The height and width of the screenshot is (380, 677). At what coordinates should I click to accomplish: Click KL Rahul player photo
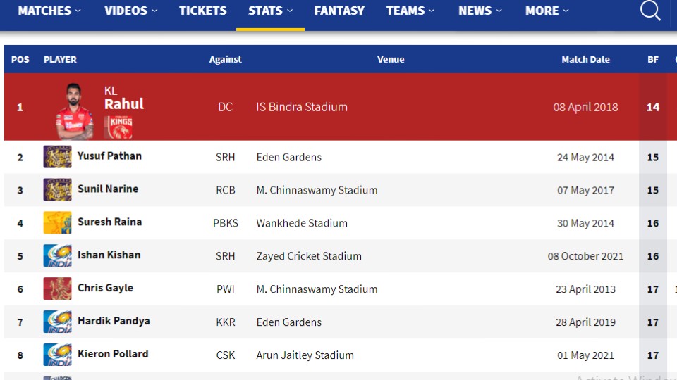coord(74,112)
